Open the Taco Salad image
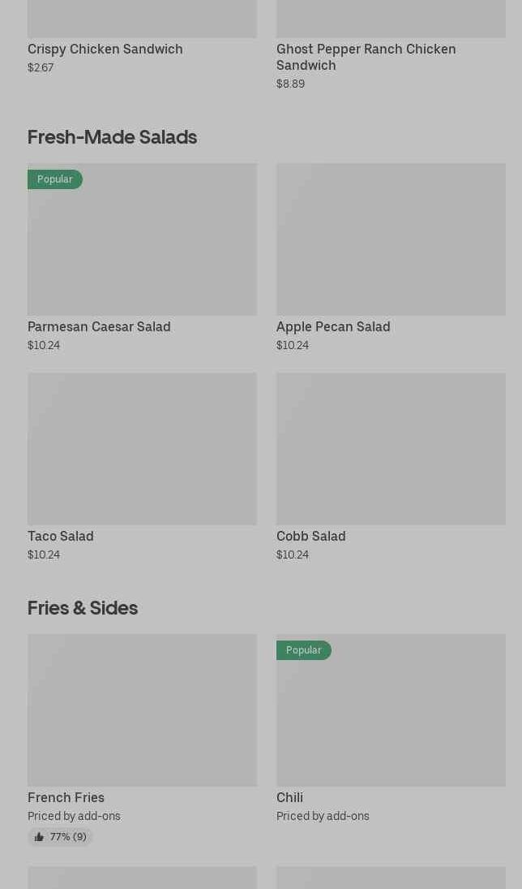522x889 pixels. click(x=142, y=449)
